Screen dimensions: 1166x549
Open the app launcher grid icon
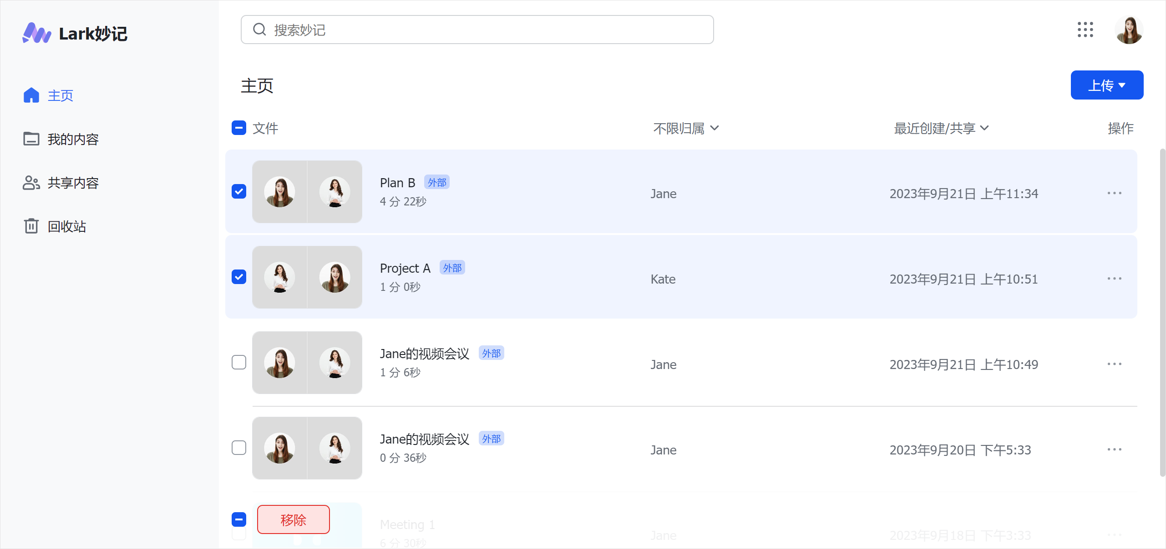(x=1085, y=30)
